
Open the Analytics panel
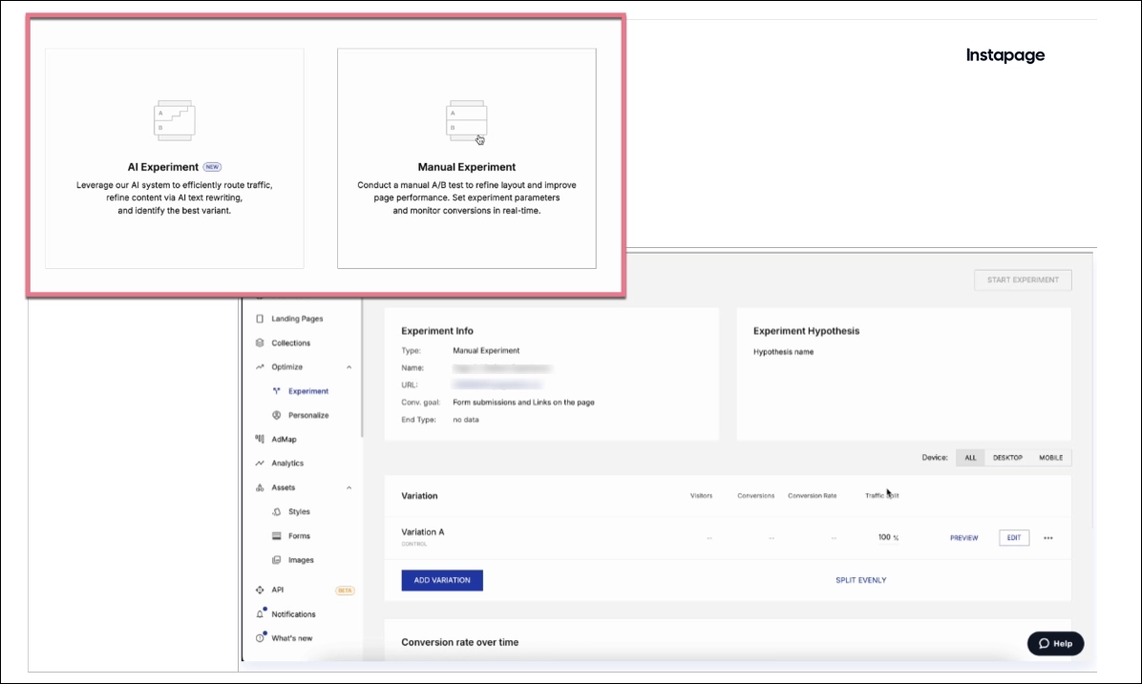260,464
